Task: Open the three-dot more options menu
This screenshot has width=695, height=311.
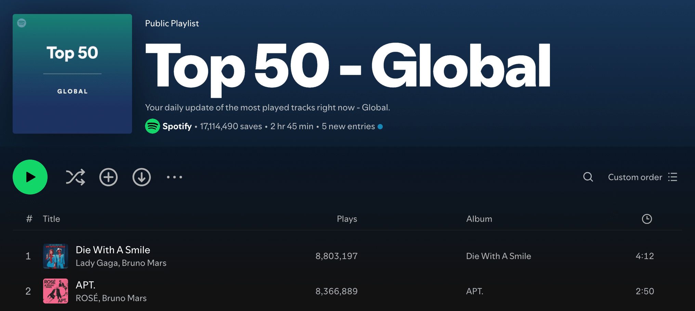Action: (174, 177)
